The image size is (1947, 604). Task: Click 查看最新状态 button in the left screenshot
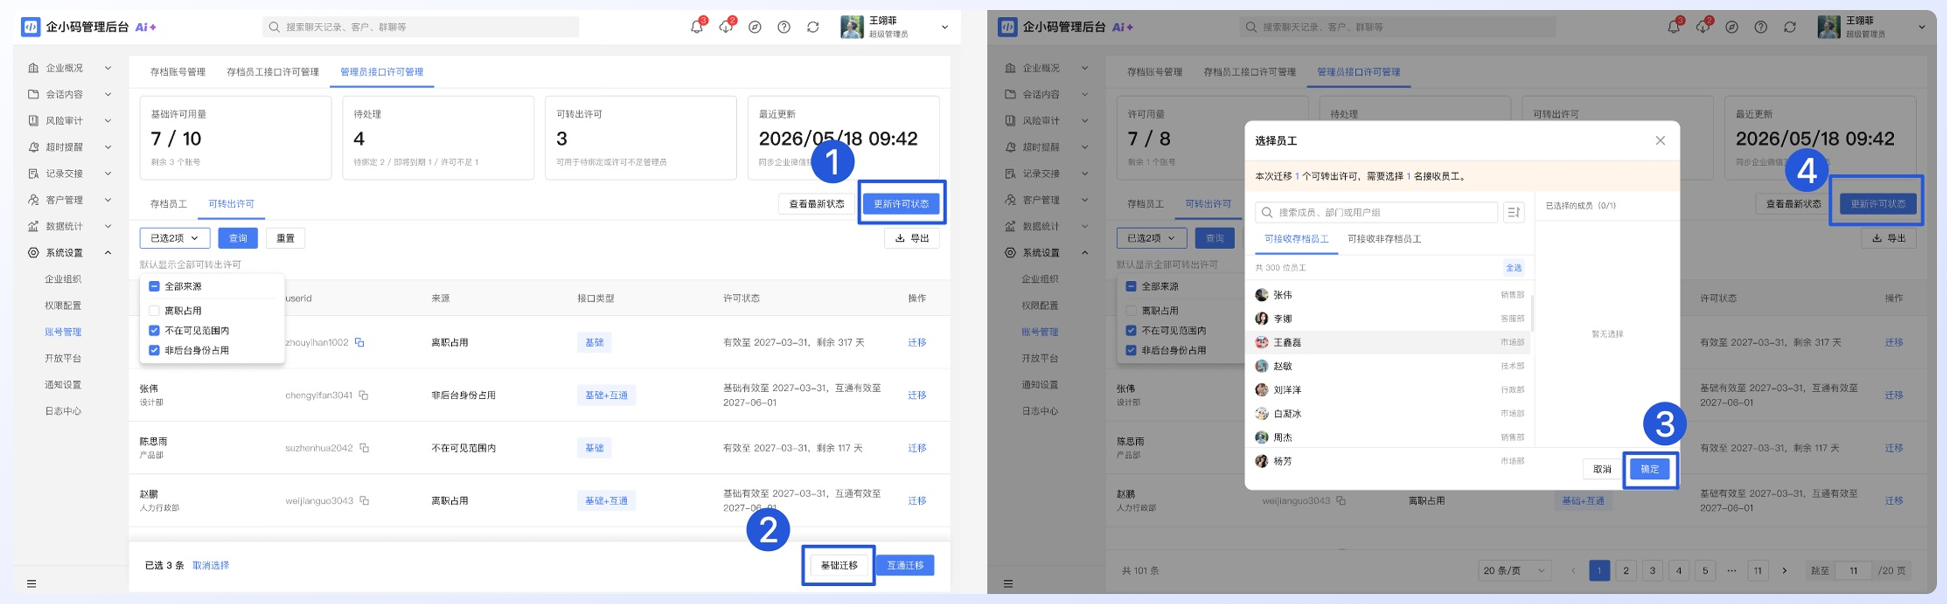tap(816, 204)
